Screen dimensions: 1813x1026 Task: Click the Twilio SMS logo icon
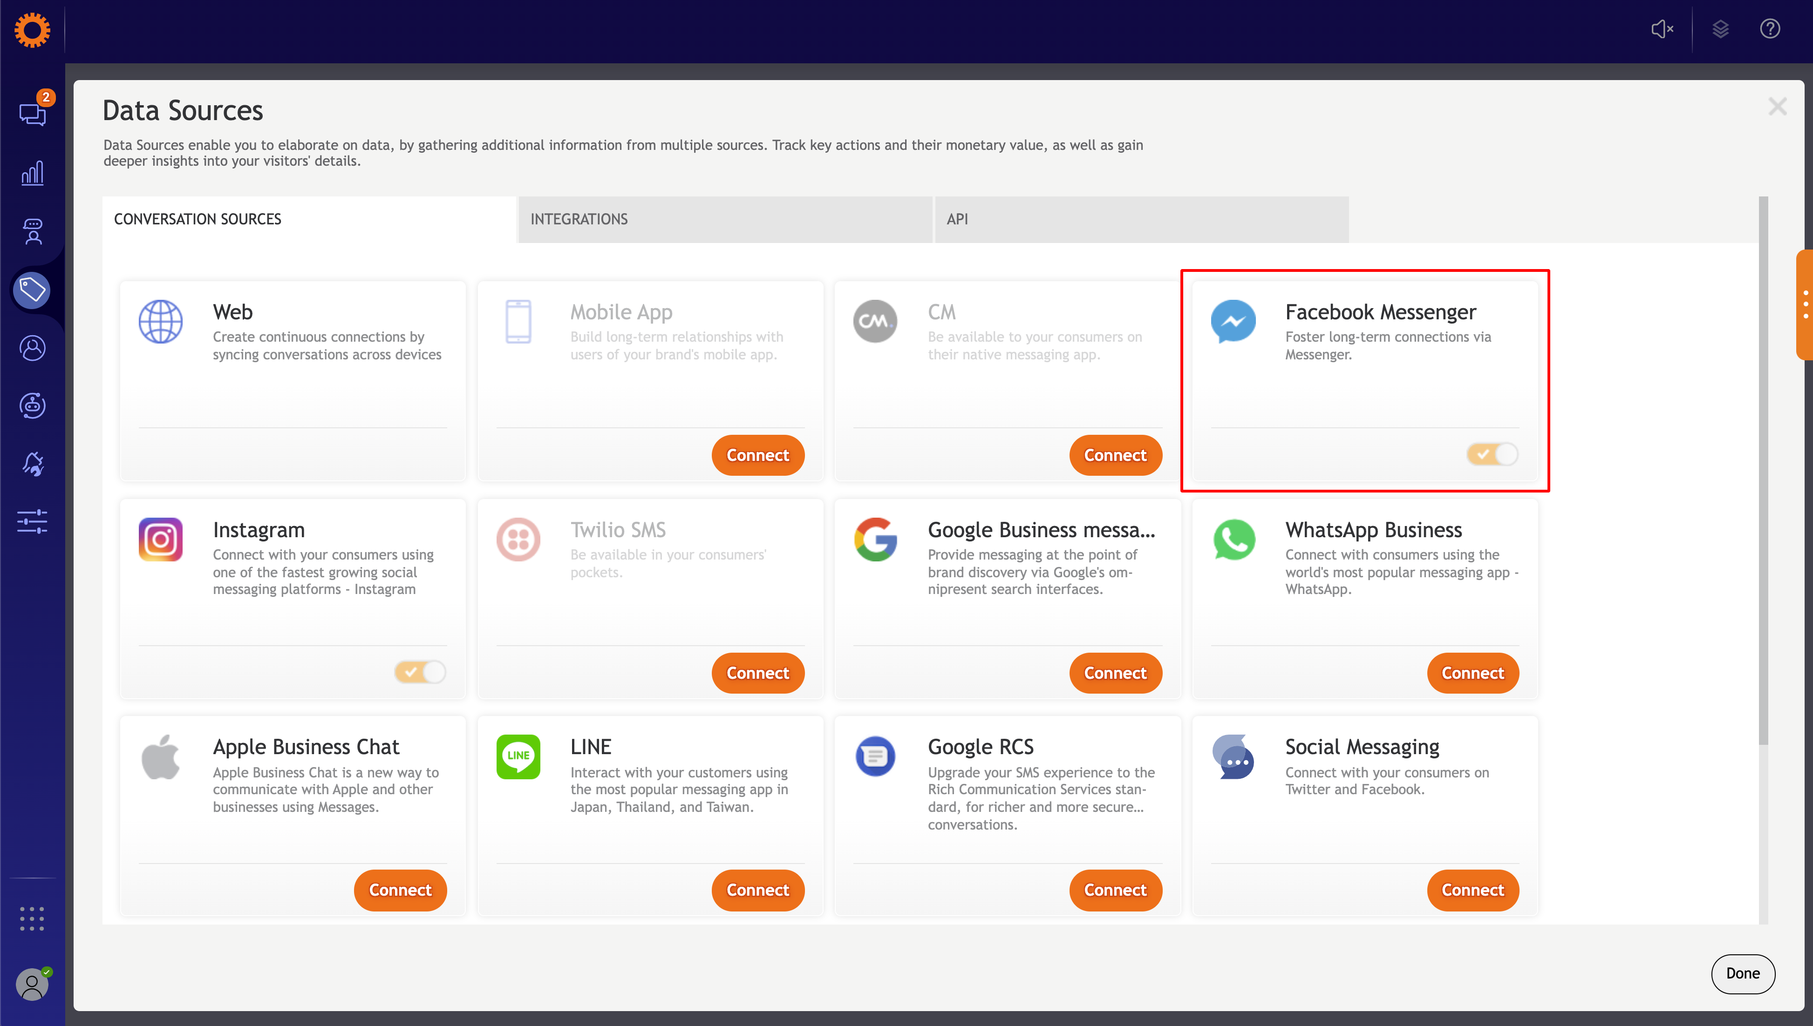click(x=518, y=539)
